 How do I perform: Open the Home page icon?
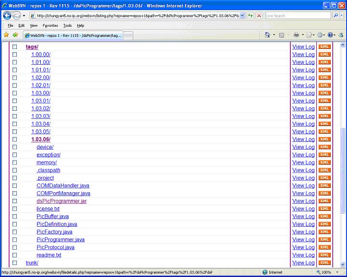click(267, 35)
